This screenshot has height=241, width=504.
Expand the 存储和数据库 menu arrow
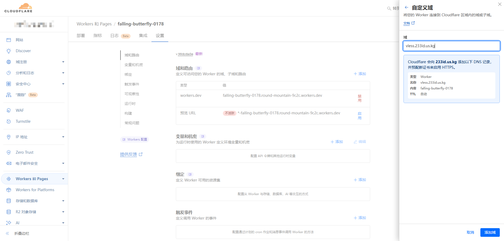pyautogui.click(x=63, y=201)
